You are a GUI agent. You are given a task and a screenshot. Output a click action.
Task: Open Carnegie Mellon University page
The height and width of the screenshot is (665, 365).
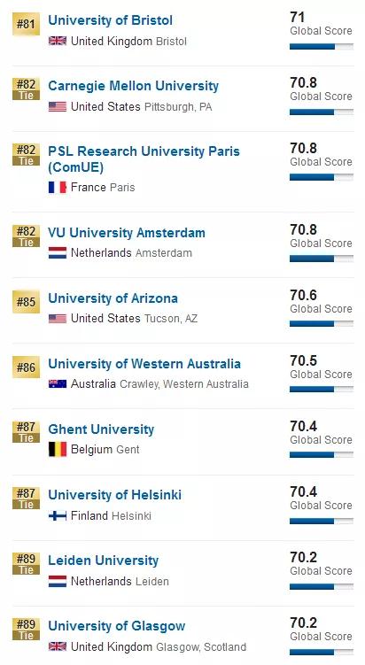pyautogui.click(x=133, y=86)
